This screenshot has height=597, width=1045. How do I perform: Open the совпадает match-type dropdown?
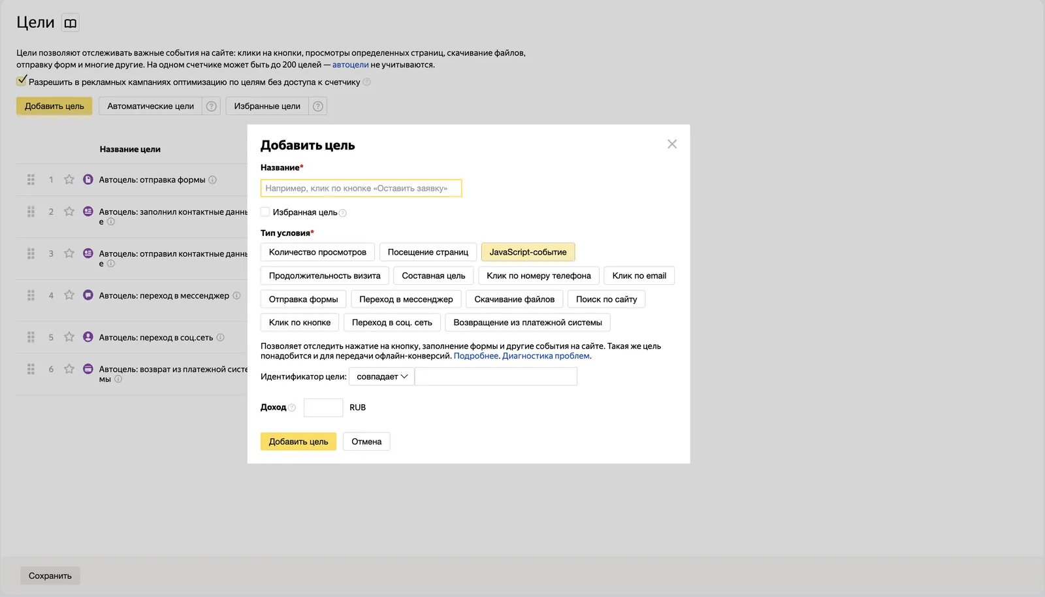coord(381,377)
